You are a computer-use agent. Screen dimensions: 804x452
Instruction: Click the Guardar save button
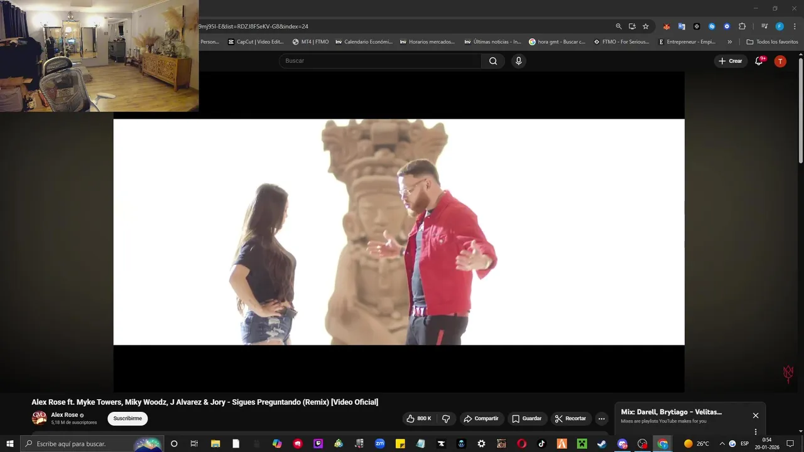point(526,418)
